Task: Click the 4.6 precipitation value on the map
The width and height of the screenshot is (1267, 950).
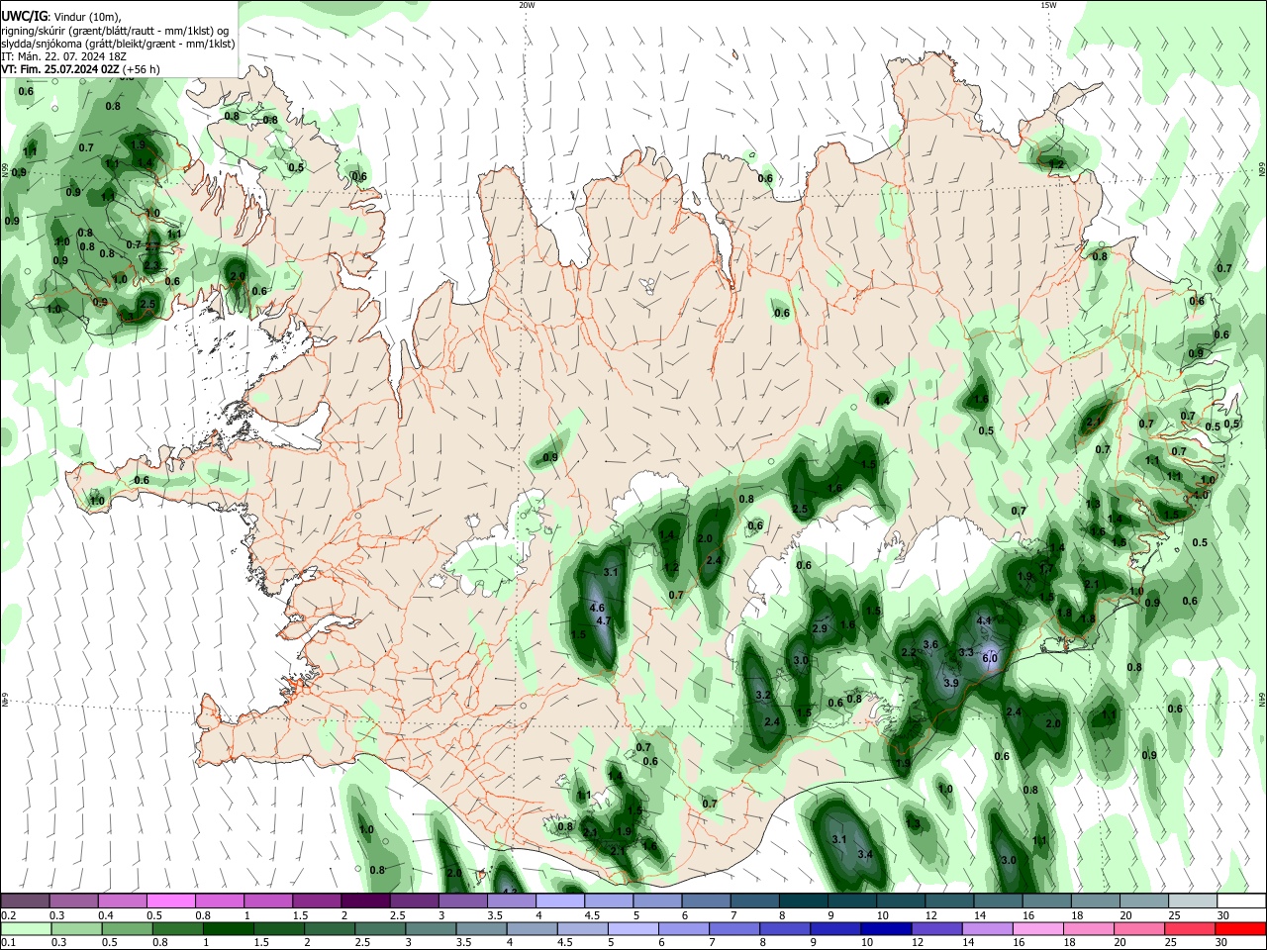Action: [x=597, y=608]
